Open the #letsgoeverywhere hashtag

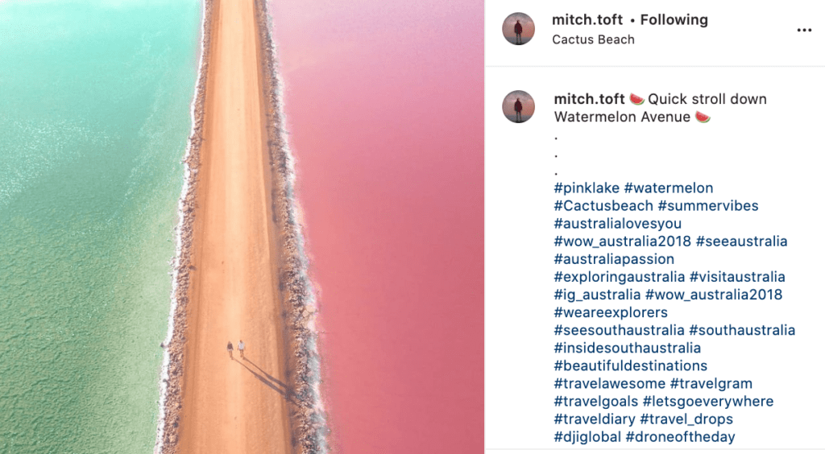(708, 402)
